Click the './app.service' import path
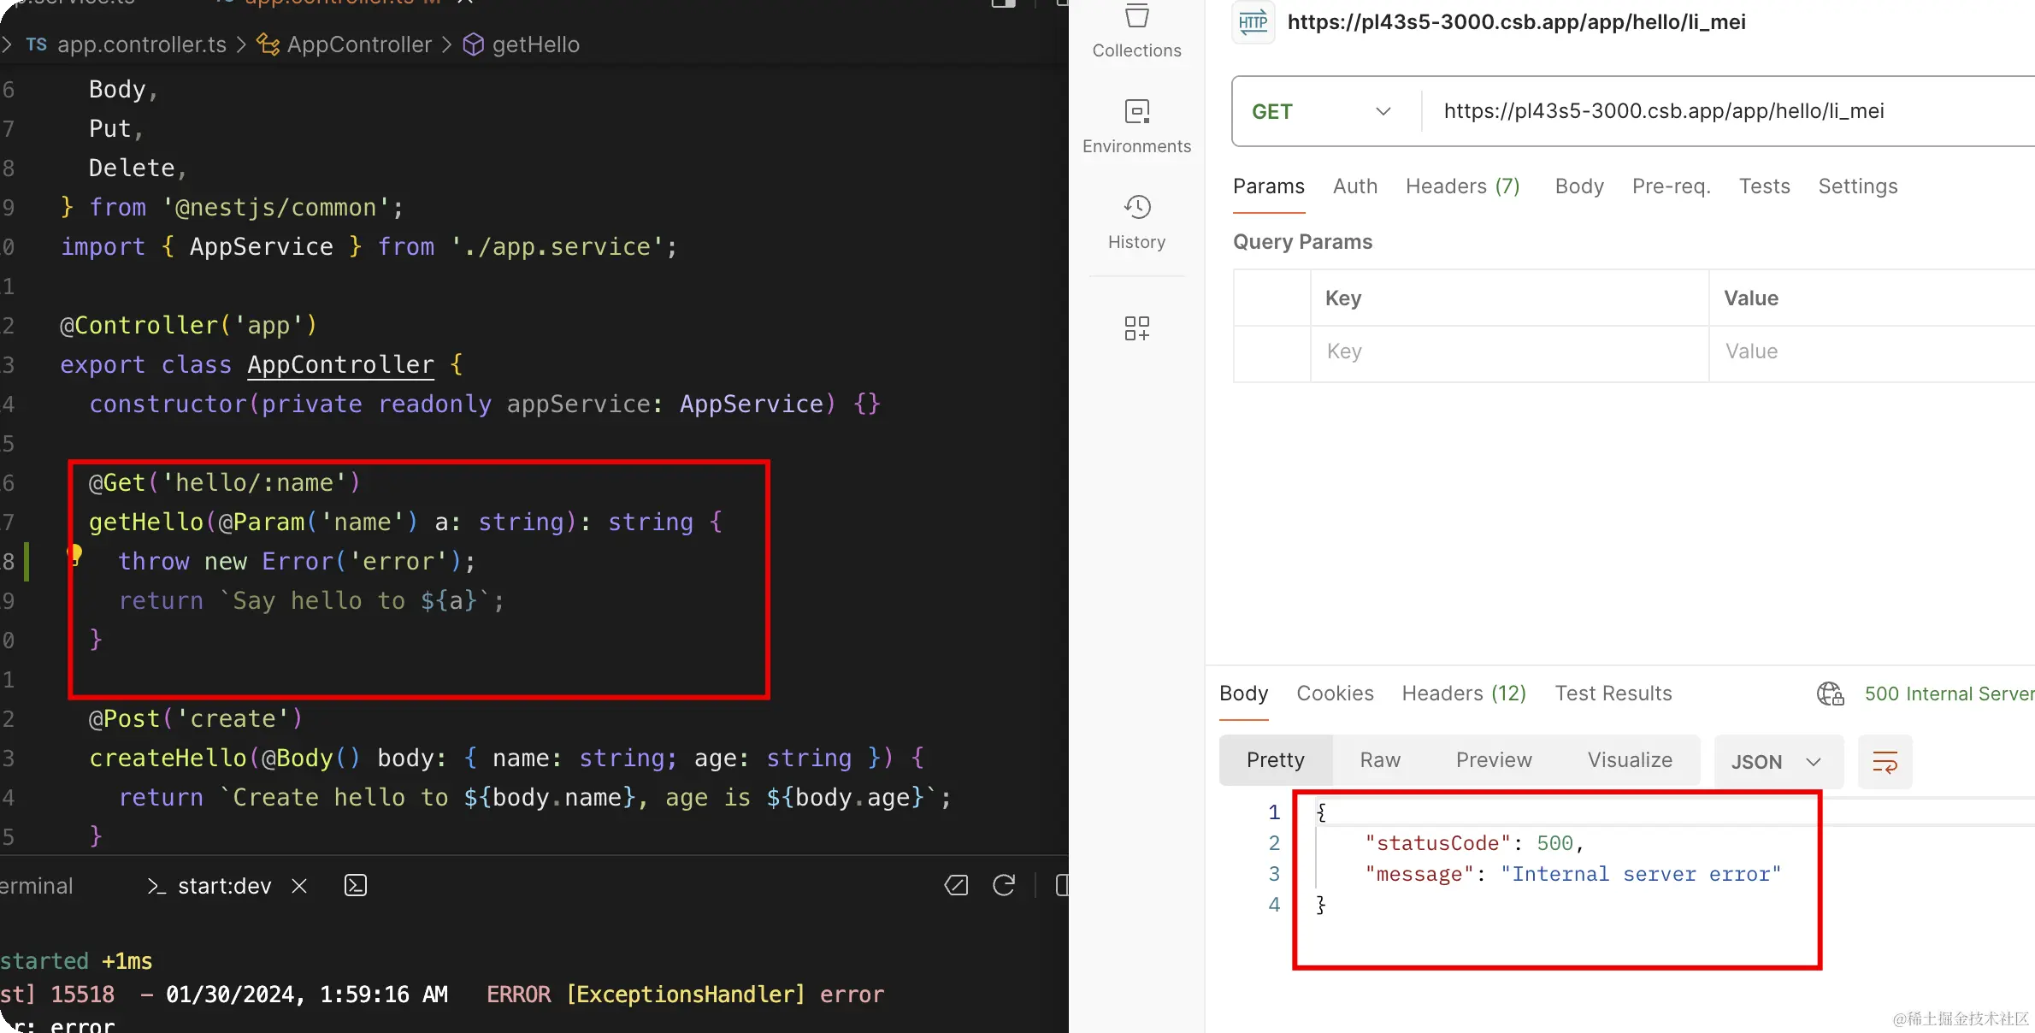The image size is (2035, 1033). pos(557,247)
